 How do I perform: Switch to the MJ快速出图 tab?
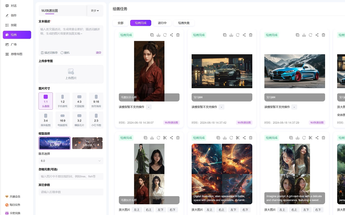pos(50,11)
